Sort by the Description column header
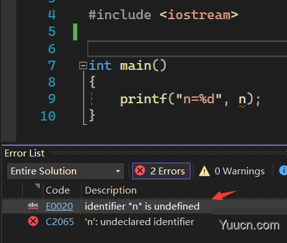This screenshot has width=287, height=243. 111,190
